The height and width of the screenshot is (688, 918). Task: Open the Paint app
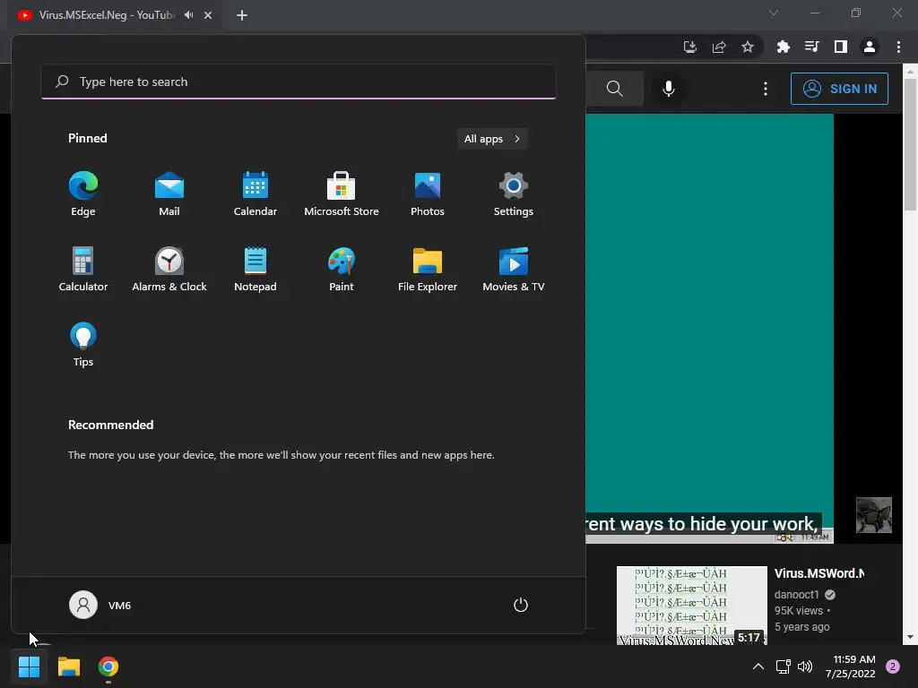[342, 269]
